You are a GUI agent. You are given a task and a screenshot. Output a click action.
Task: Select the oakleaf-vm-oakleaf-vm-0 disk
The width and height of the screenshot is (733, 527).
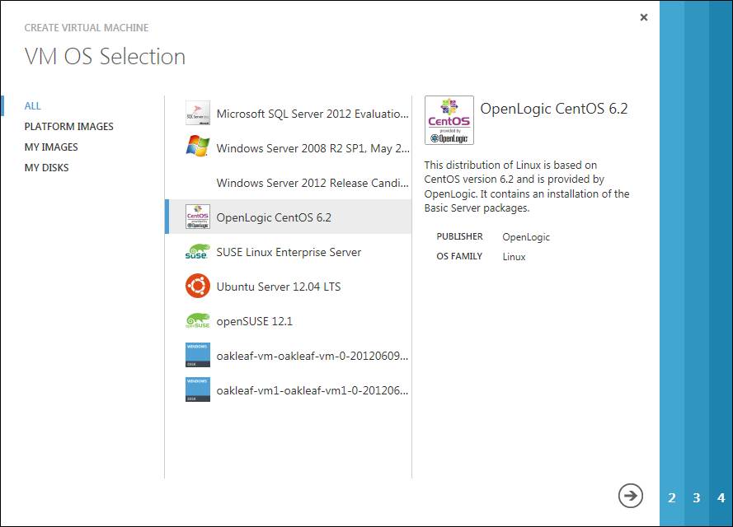click(x=289, y=355)
